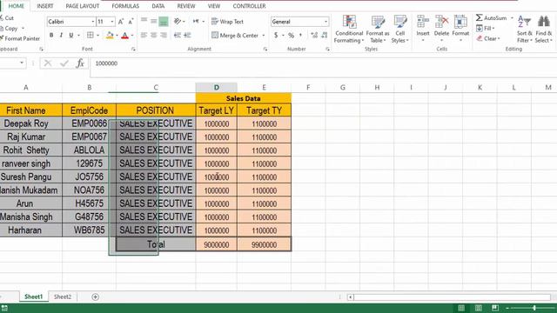Click AutoSum sigma button
This screenshot has height=313, width=557.
click(x=491, y=17)
